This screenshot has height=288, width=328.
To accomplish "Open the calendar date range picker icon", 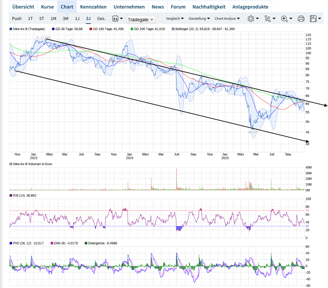I will [x=115, y=19].
